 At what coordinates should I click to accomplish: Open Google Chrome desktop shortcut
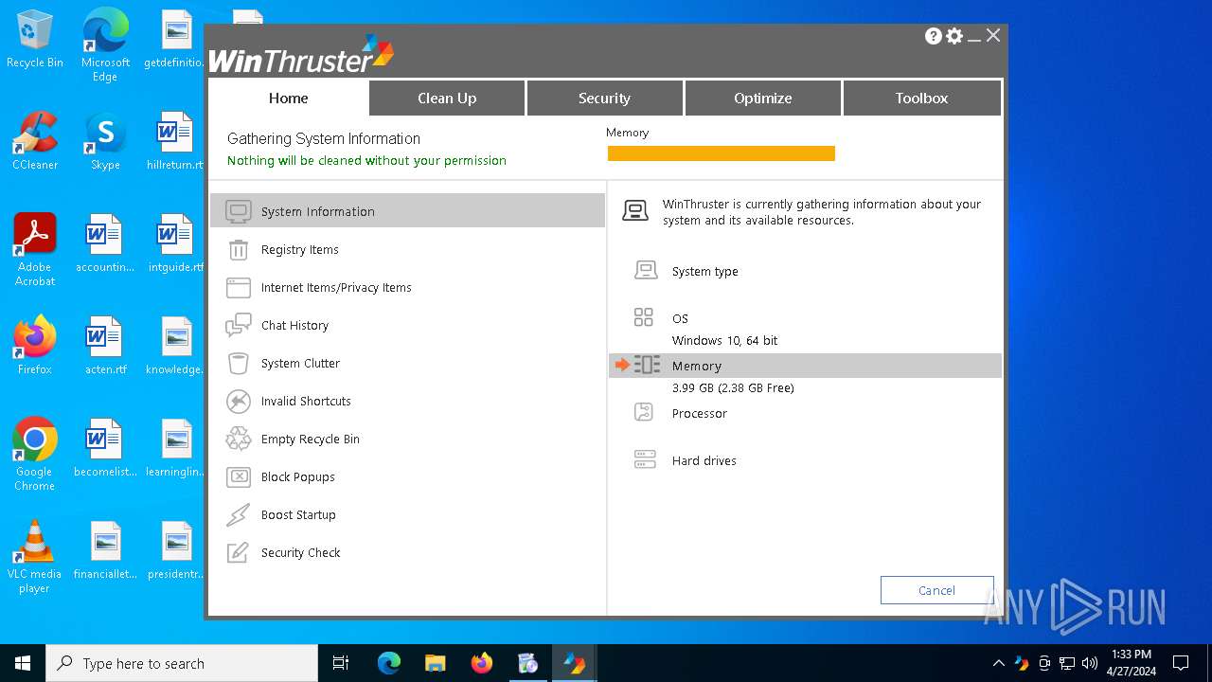click(34, 455)
